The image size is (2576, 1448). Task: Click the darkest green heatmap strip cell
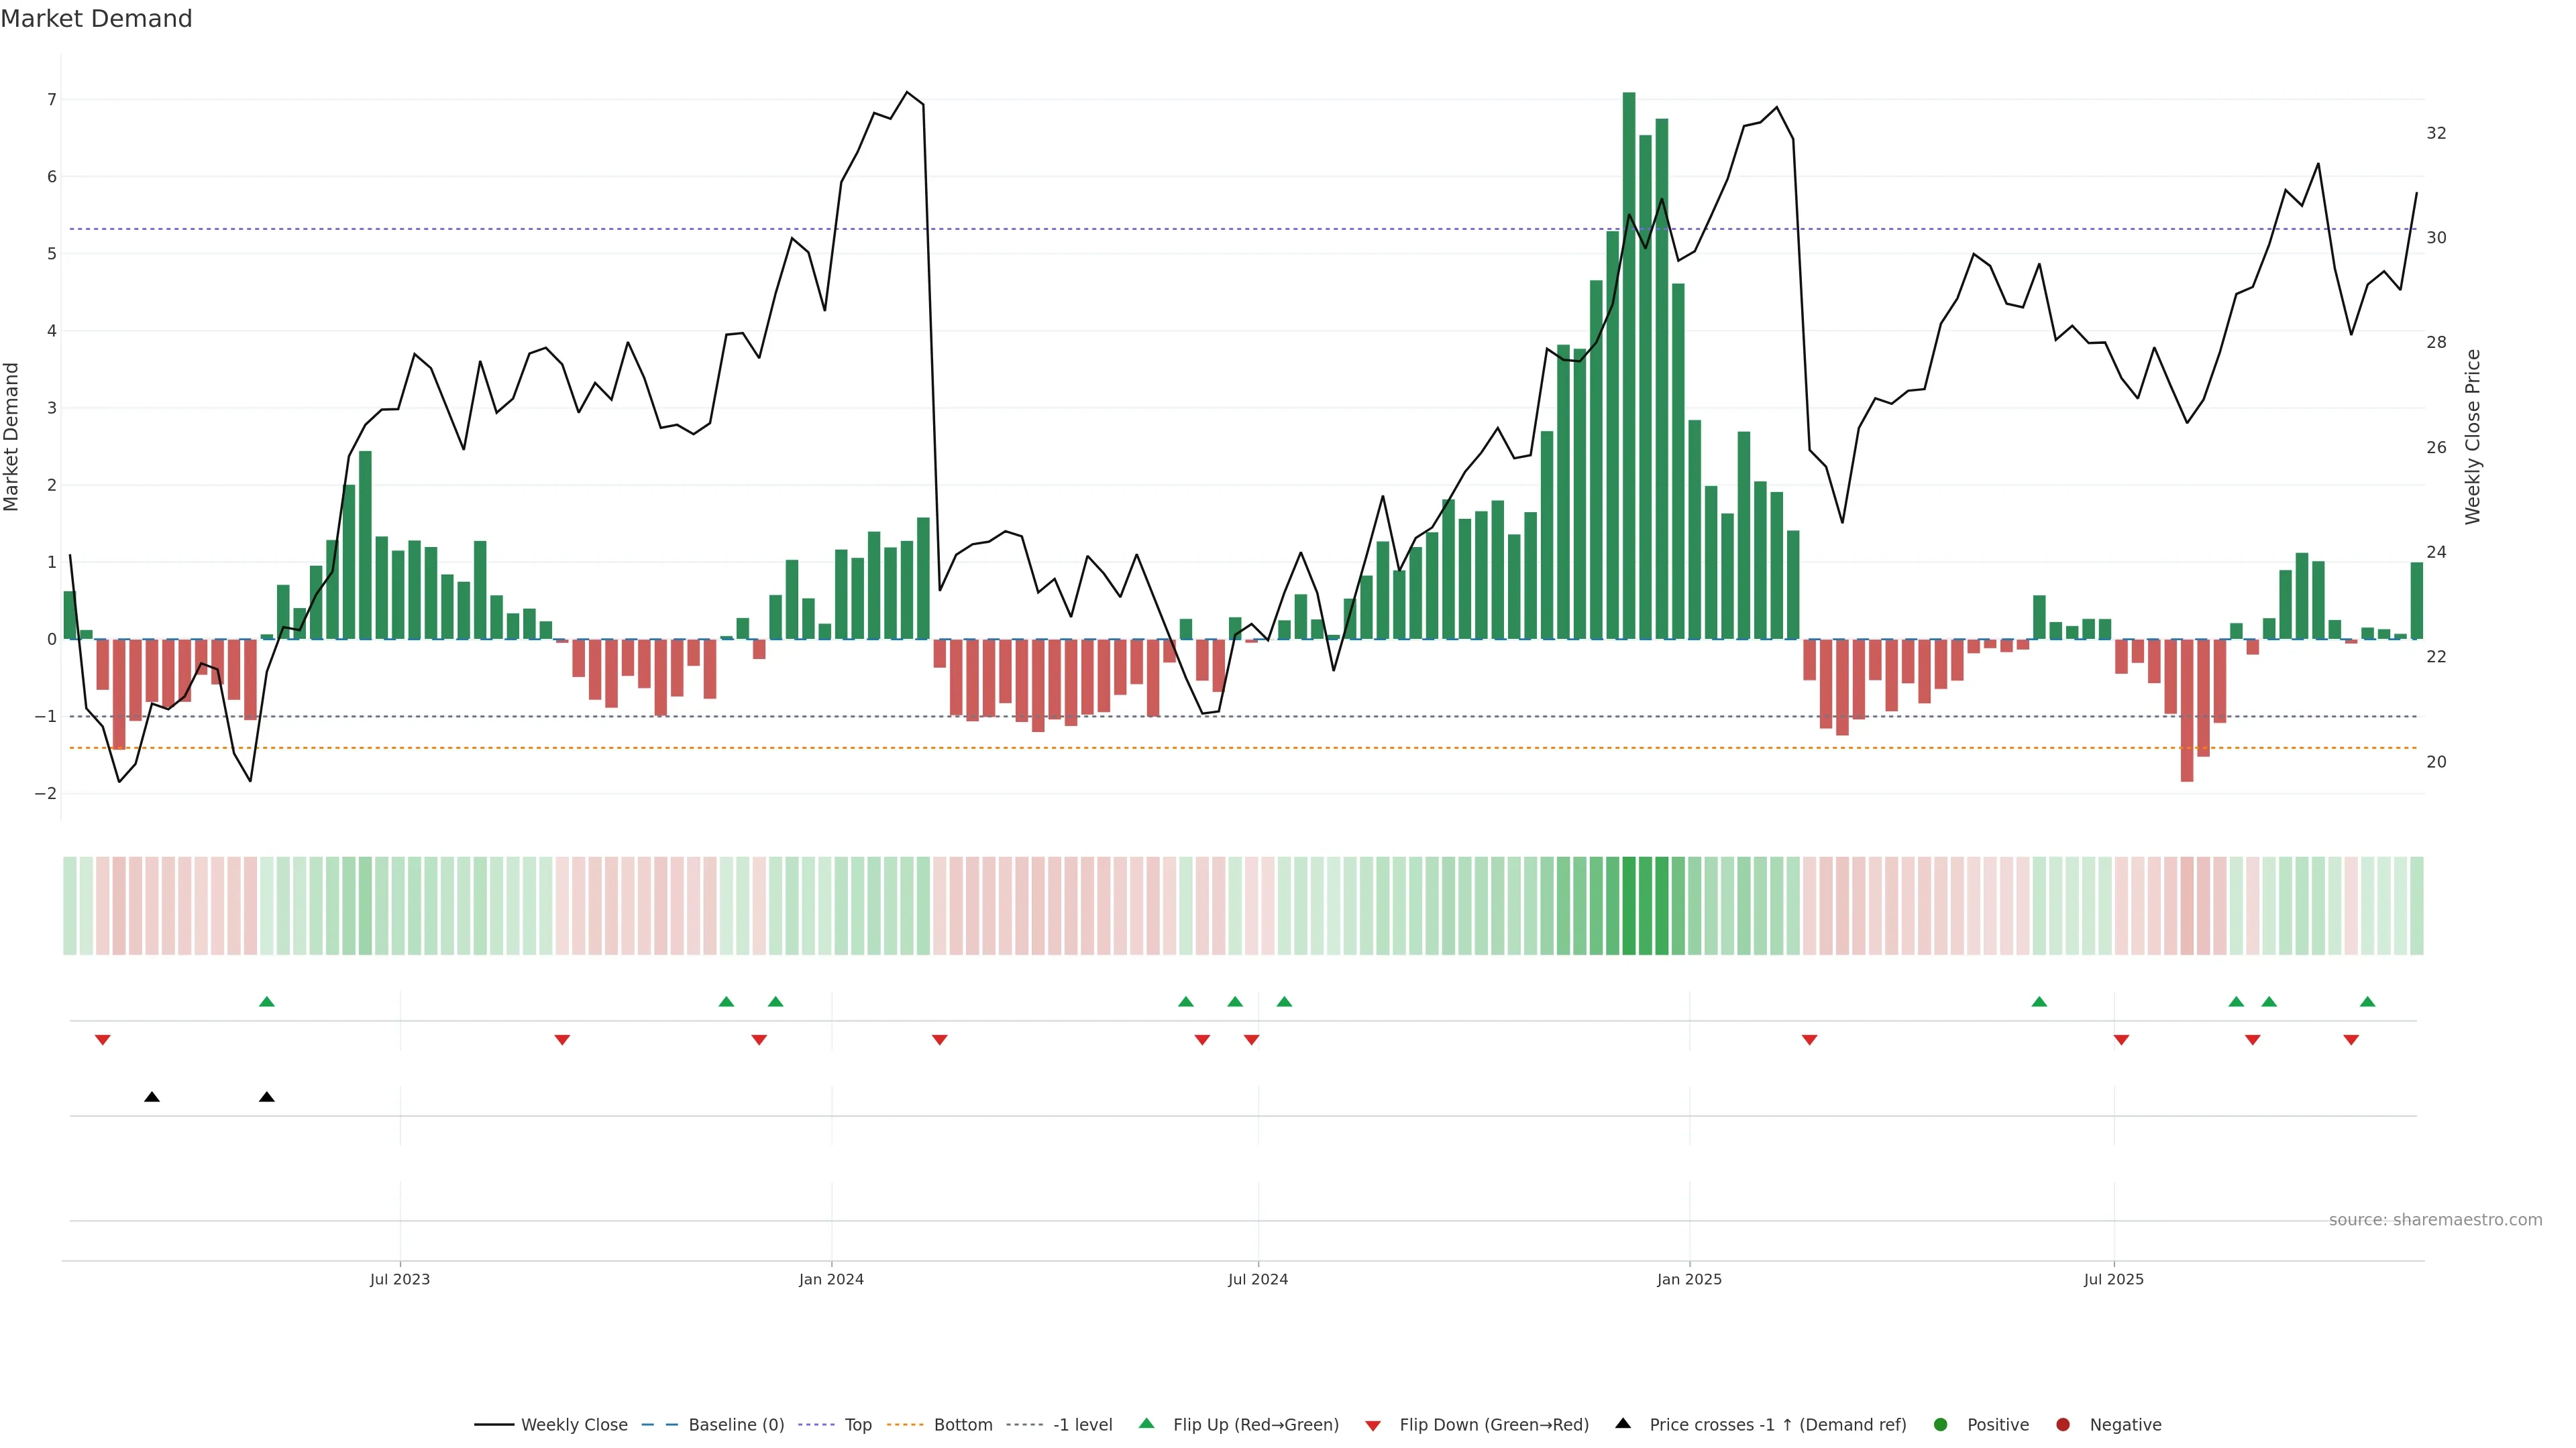[x=1629, y=906]
